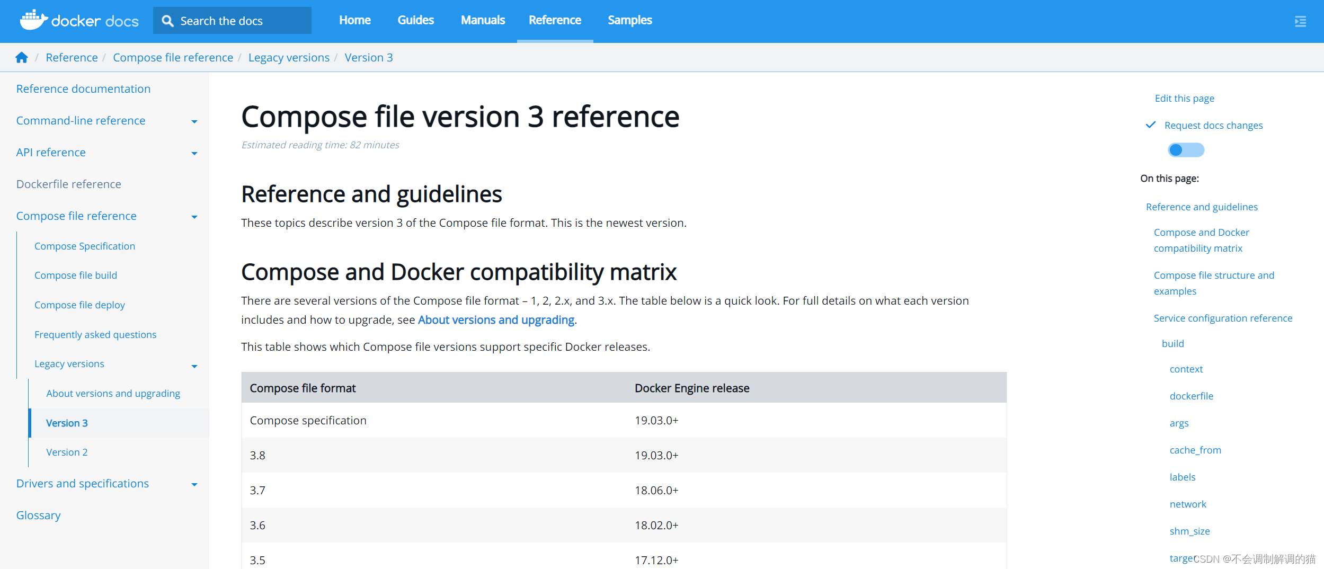Open the Manuals tab
The image size is (1324, 569).
click(483, 20)
